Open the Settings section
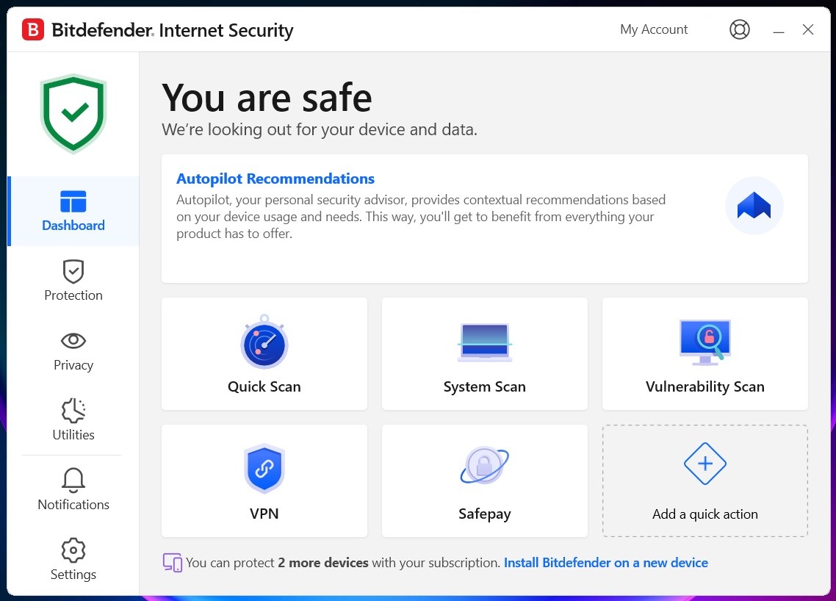Screen dimensions: 836x601 pyautogui.click(x=73, y=560)
